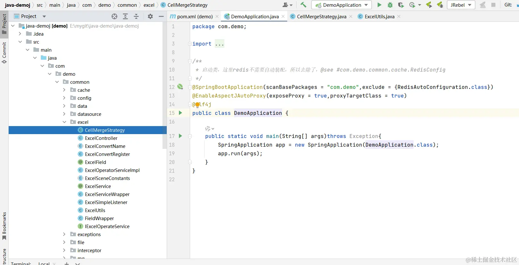Click excel in the breadcrumb bar

coord(149,5)
